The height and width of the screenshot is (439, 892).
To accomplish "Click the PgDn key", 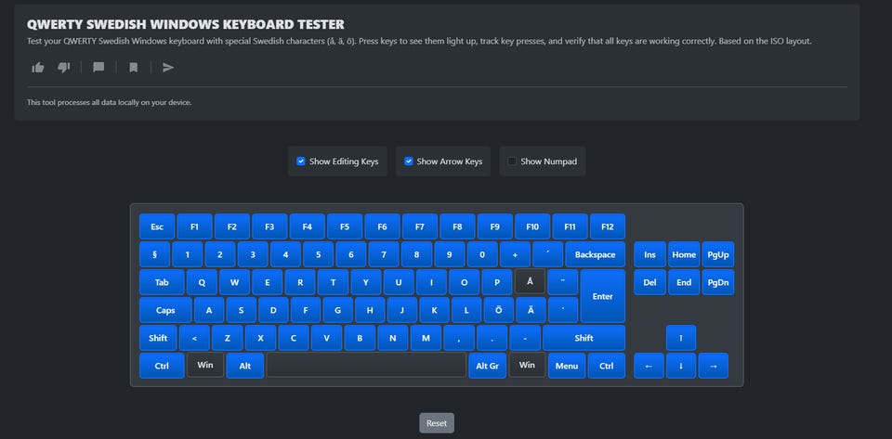I will (x=718, y=282).
